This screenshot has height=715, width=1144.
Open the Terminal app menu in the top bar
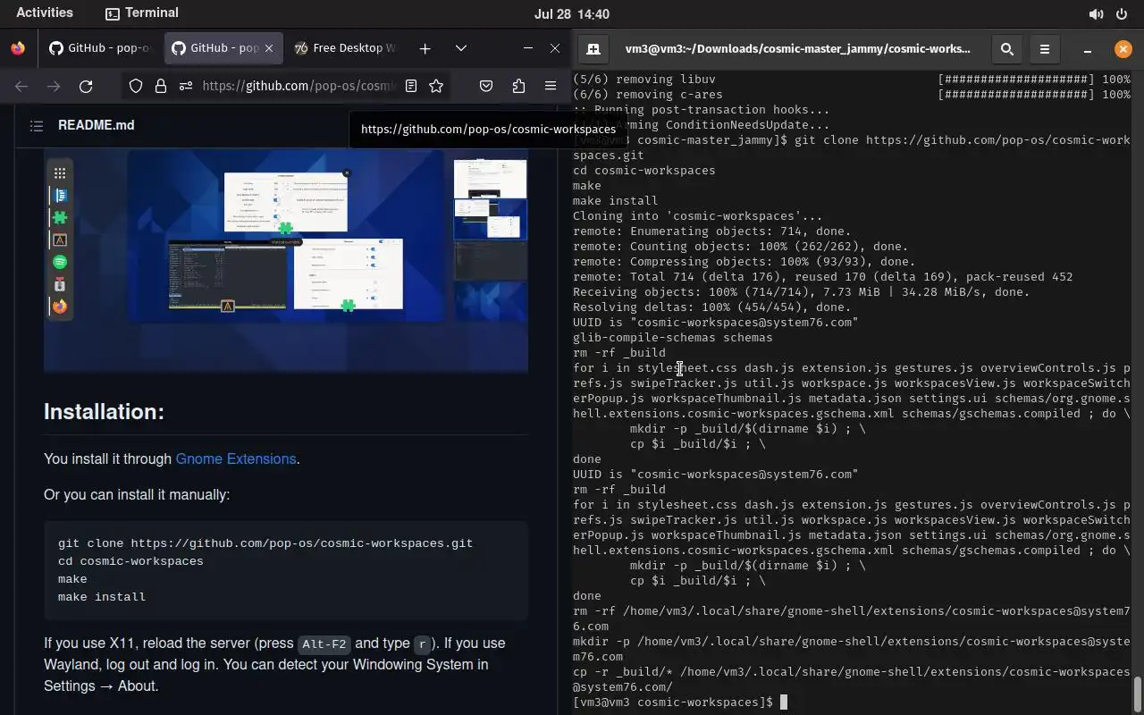[x=142, y=13]
